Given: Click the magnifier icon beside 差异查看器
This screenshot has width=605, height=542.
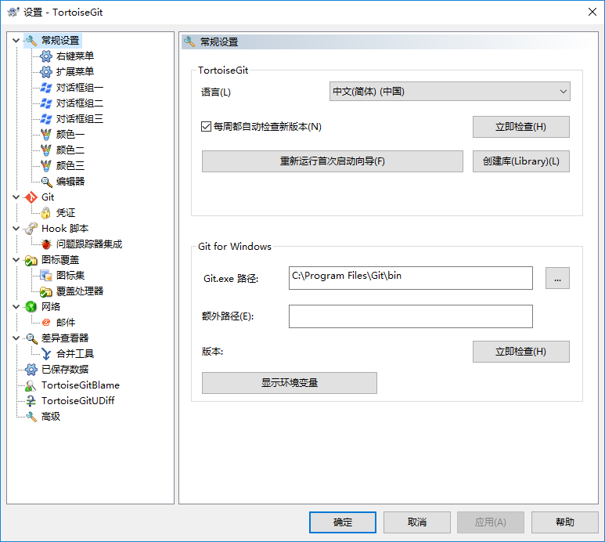Looking at the screenshot, I should pyautogui.click(x=31, y=338).
